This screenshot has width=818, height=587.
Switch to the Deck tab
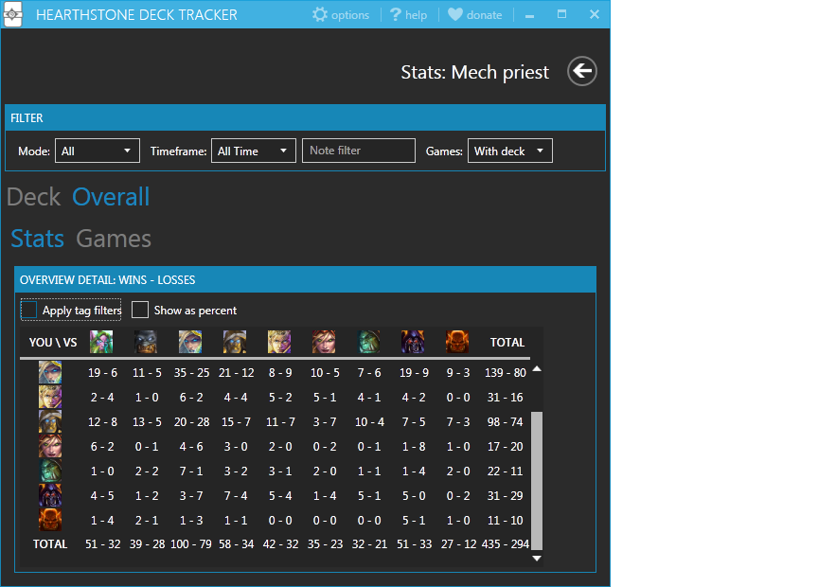34,197
